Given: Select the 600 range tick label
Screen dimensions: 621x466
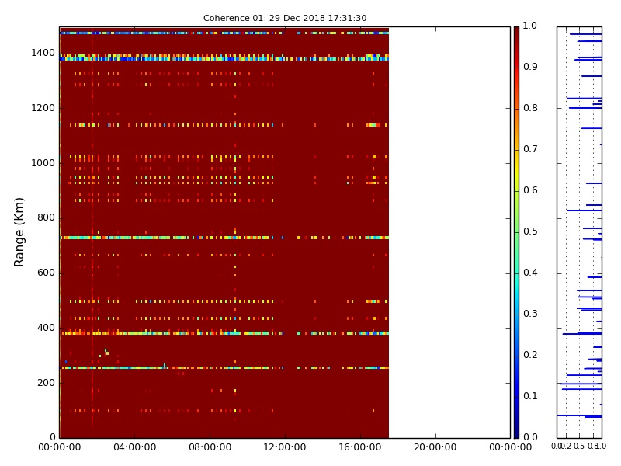Looking at the screenshot, I should click(x=46, y=273).
